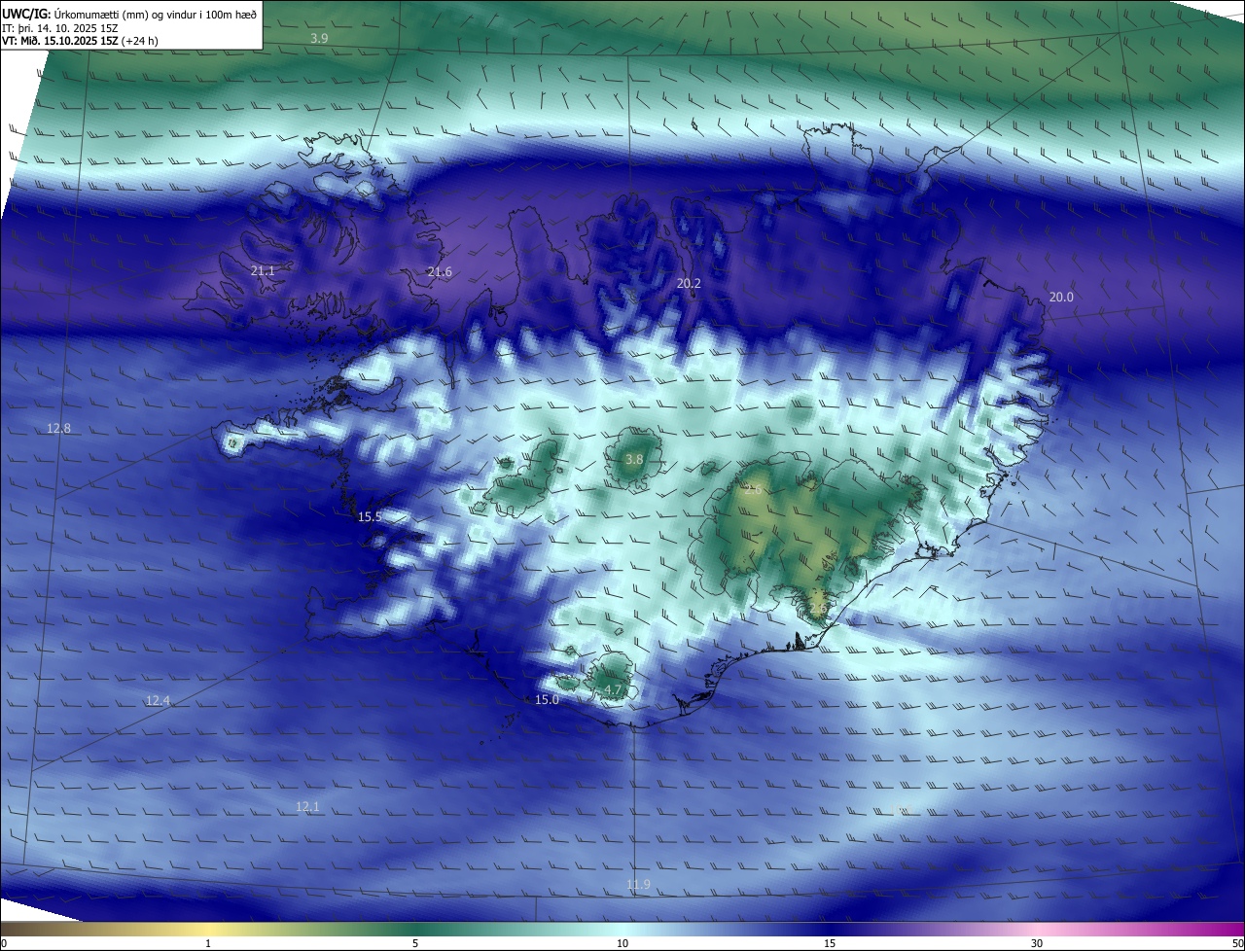This screenshot has width=1245, height=951.
Task: Click legend tick label 50
Action: (1238, 943)
